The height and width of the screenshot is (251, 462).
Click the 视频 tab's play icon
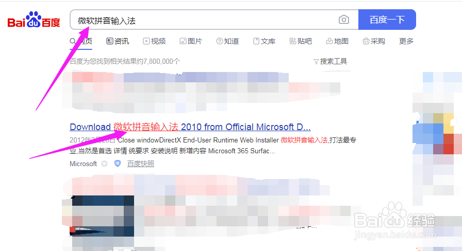[146, 41]
